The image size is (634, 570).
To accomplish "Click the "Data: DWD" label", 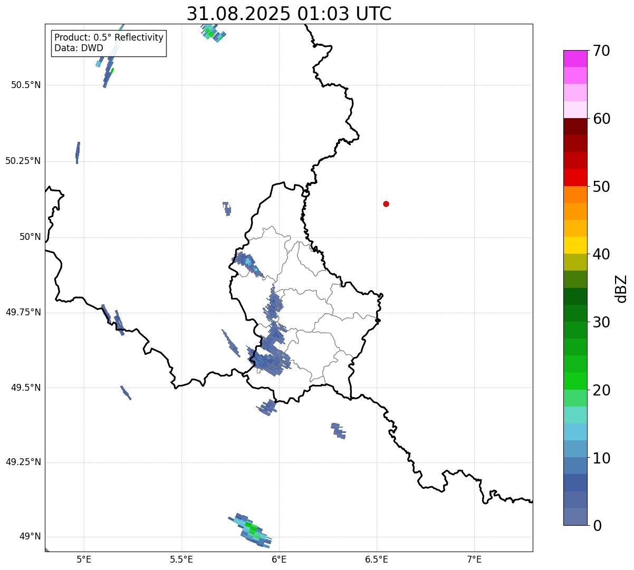I will pos(79,48).
